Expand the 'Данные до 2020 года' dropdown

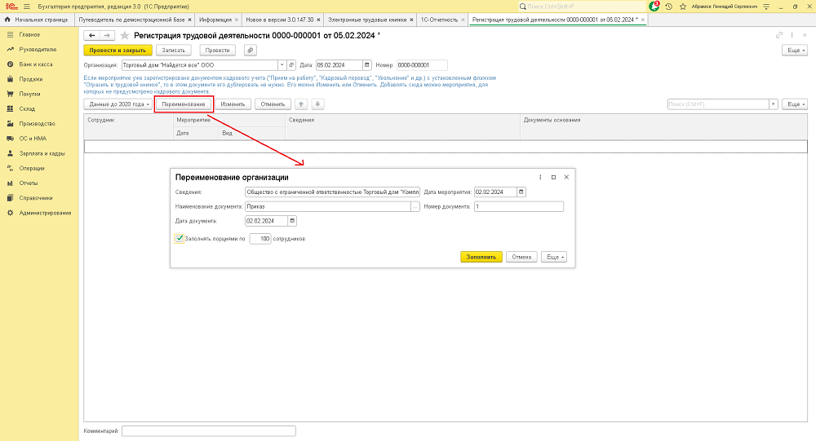(x=118, y=104)
